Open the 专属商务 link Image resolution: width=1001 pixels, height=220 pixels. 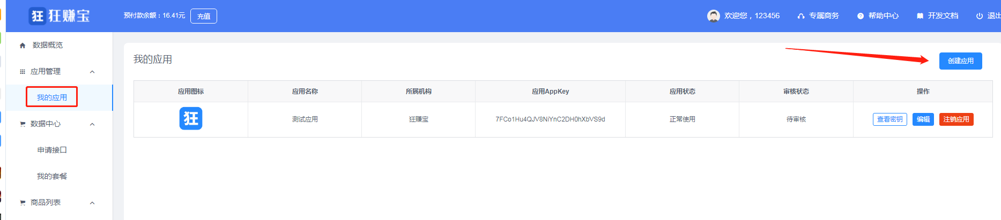824,16
